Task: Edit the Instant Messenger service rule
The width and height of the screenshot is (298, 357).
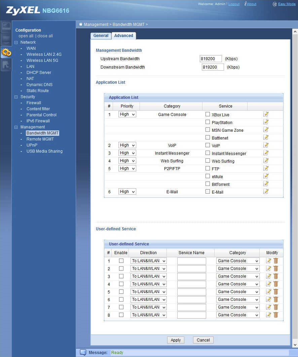Action: tap(266, 153)
